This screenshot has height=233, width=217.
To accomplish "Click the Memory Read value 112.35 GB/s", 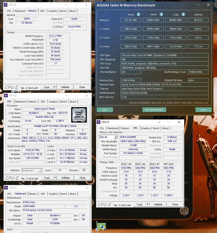I will [131, 20].
